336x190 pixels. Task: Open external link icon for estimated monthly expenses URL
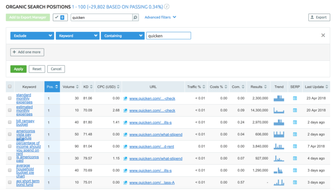(125, 110)
